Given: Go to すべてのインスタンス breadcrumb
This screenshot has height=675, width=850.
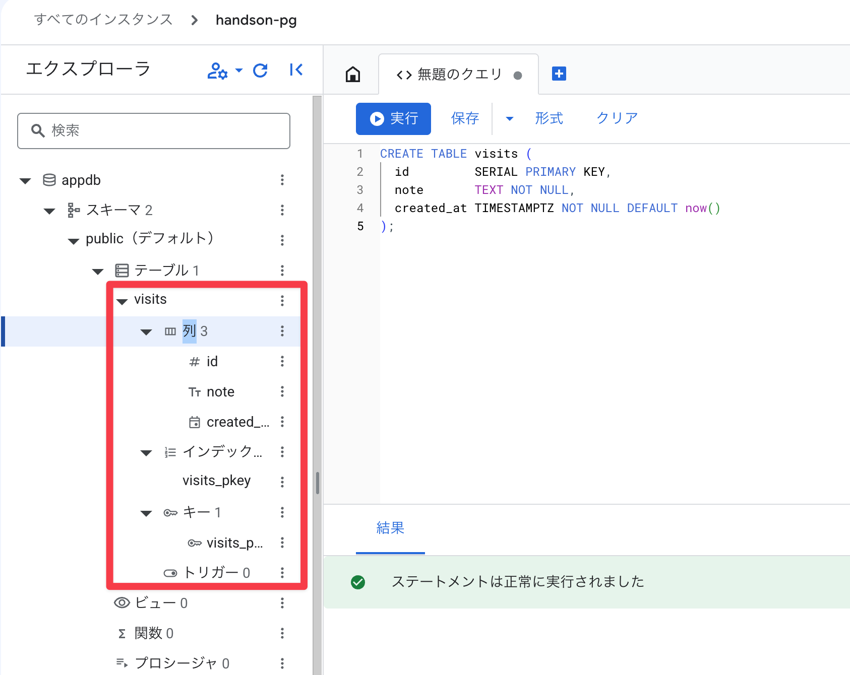Looking at the screenshot, I should 103,20.
